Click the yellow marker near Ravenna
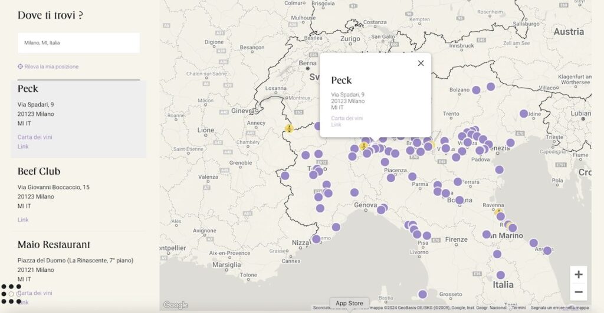The width and height of the screenshot is (604, 313). tap(498, 212)
